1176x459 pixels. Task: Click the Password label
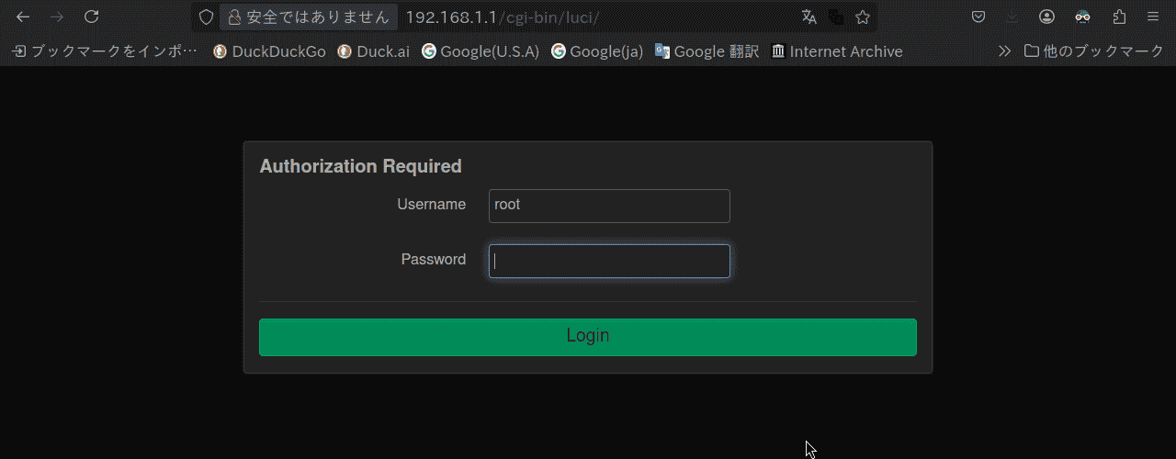(x=433, y=260)
